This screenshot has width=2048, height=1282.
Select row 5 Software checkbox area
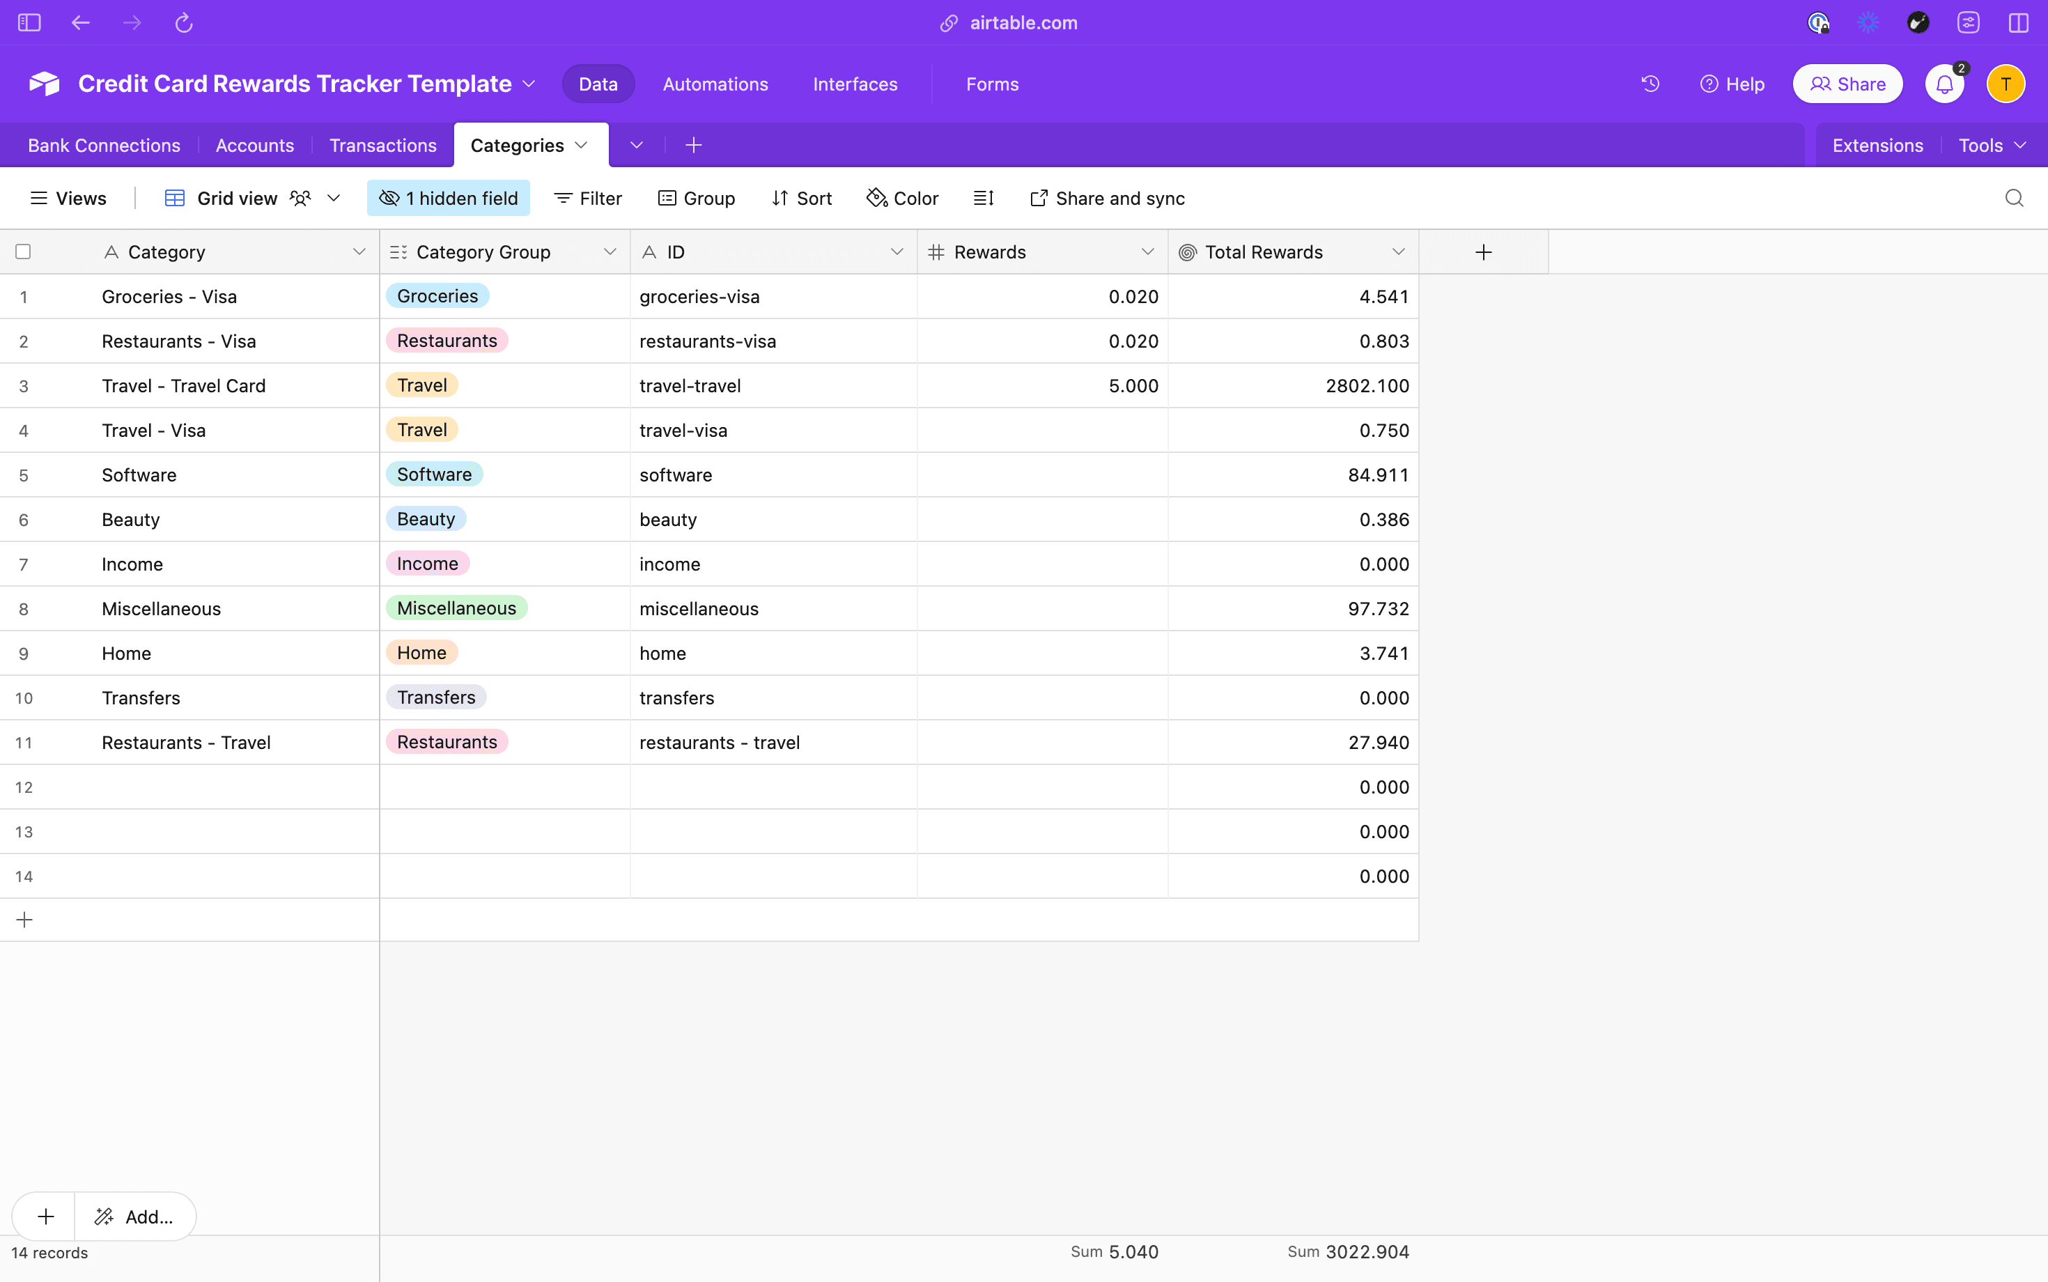(23, 474)
